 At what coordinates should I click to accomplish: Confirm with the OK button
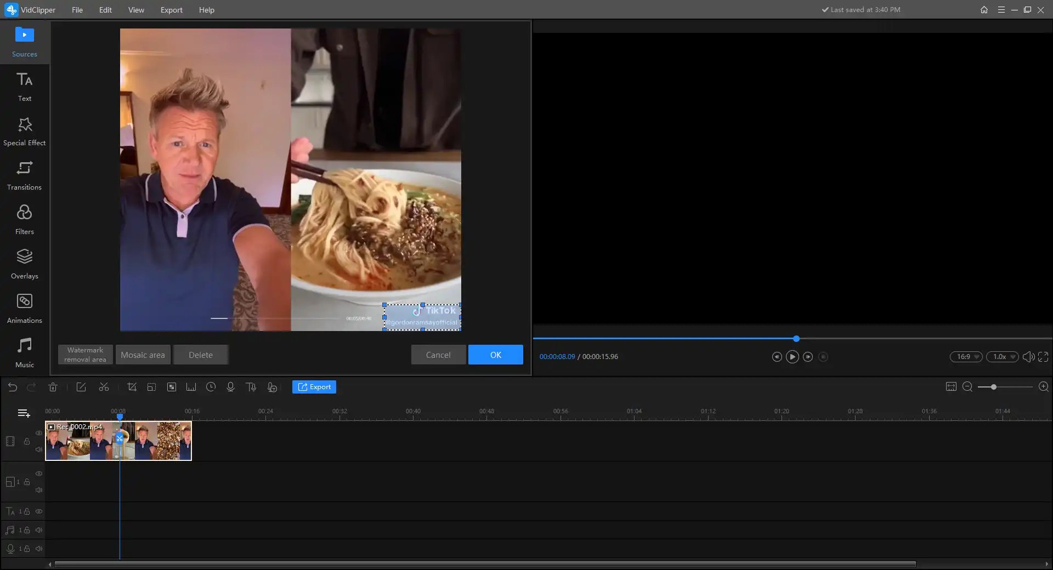click(496, 355)
